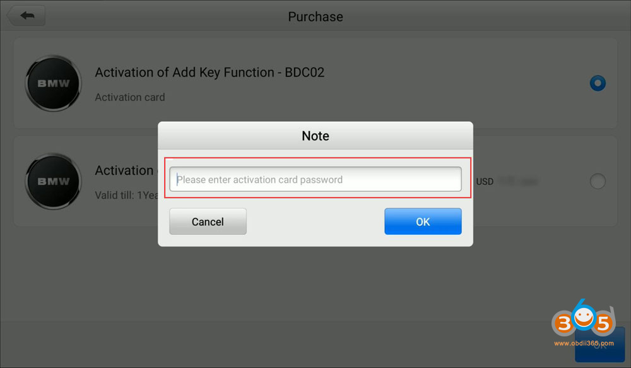Click the back arrow in the header
The image size is (631, 368).
tap(26, 16)
